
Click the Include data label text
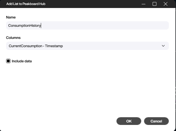(x=22, y=61)
